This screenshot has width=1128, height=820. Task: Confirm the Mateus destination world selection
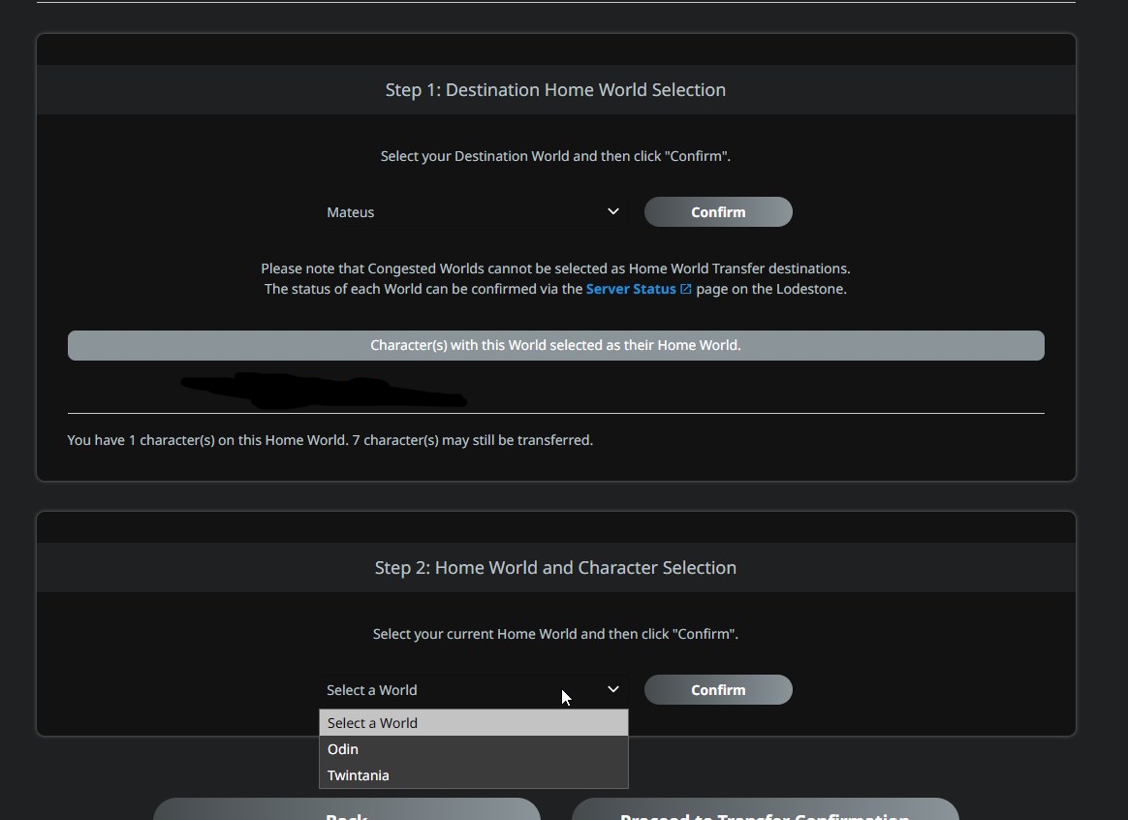tap(718, 212)
